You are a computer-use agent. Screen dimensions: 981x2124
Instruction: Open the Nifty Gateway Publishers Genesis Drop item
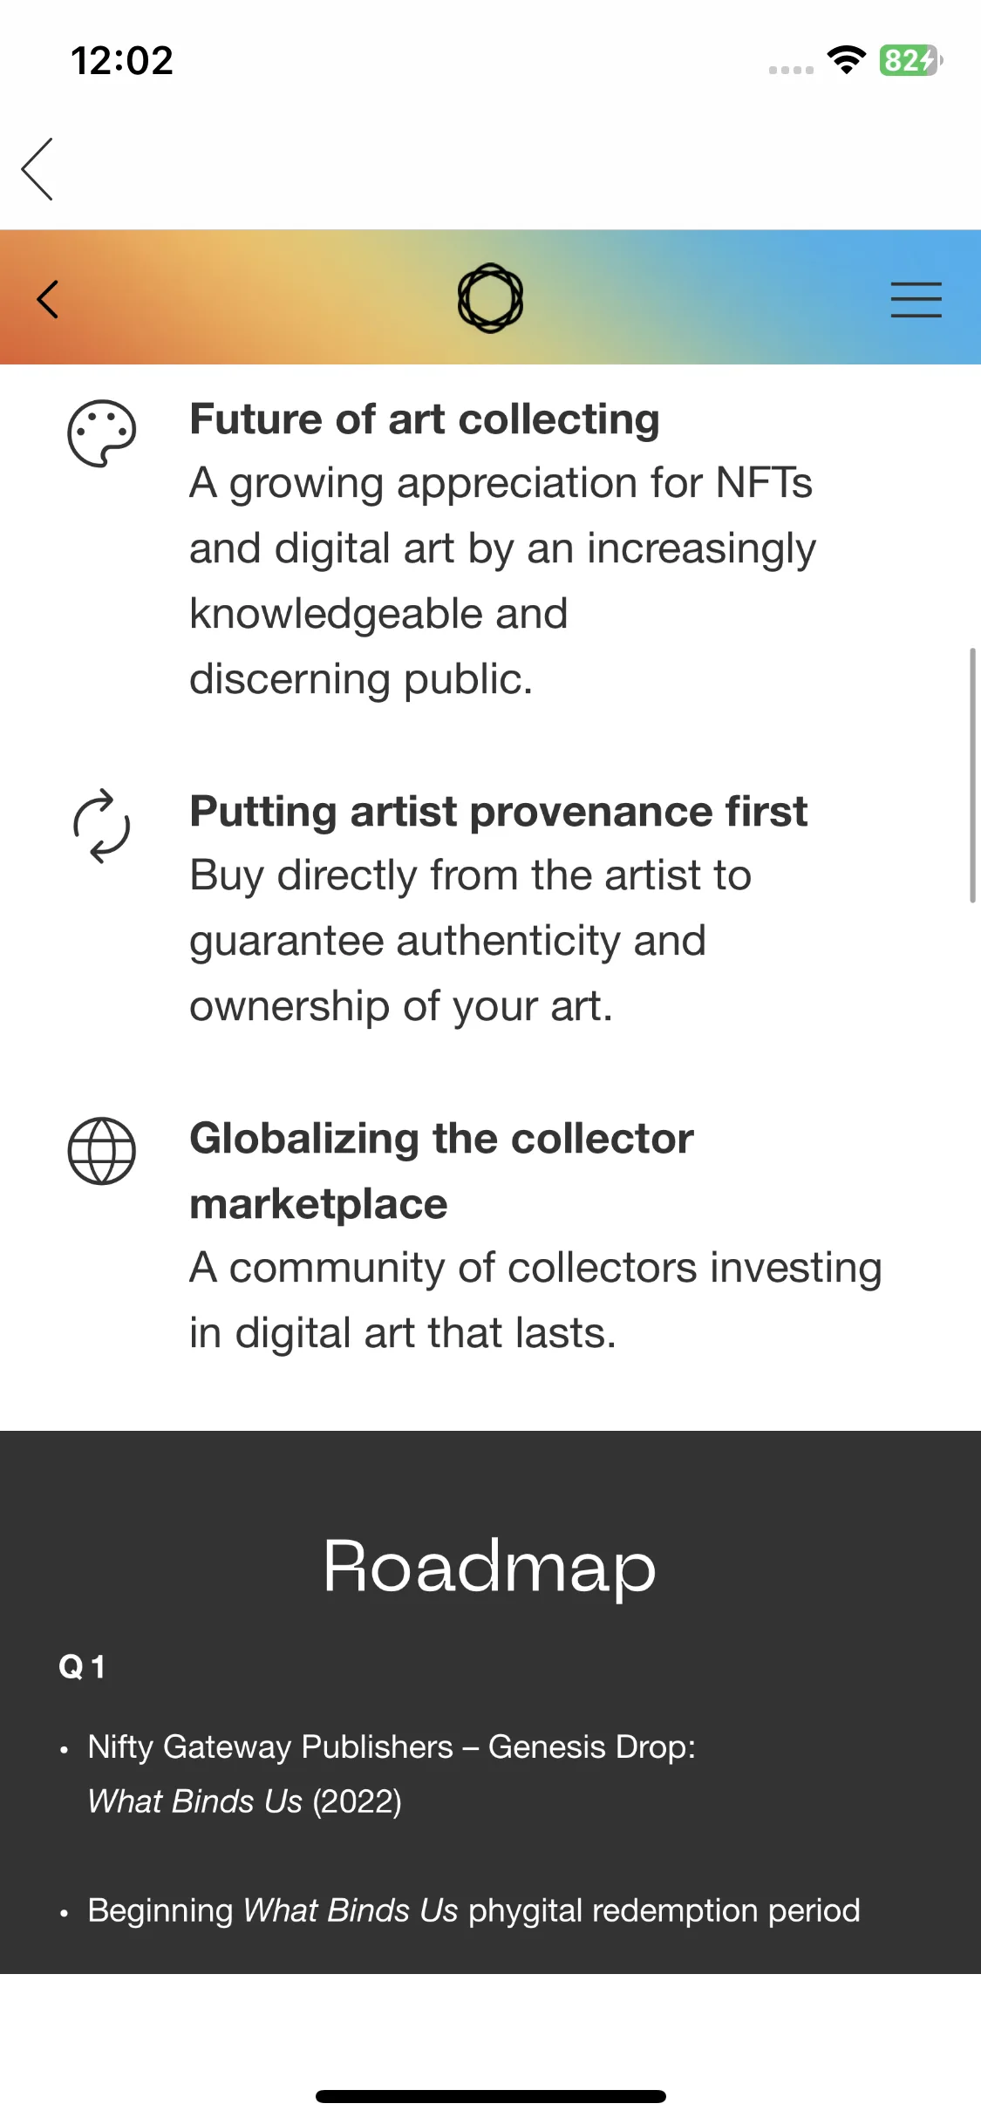click(x=392, y=1773)
